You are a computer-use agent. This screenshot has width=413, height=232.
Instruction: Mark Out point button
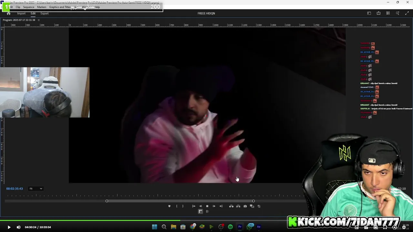coord(183,206)
